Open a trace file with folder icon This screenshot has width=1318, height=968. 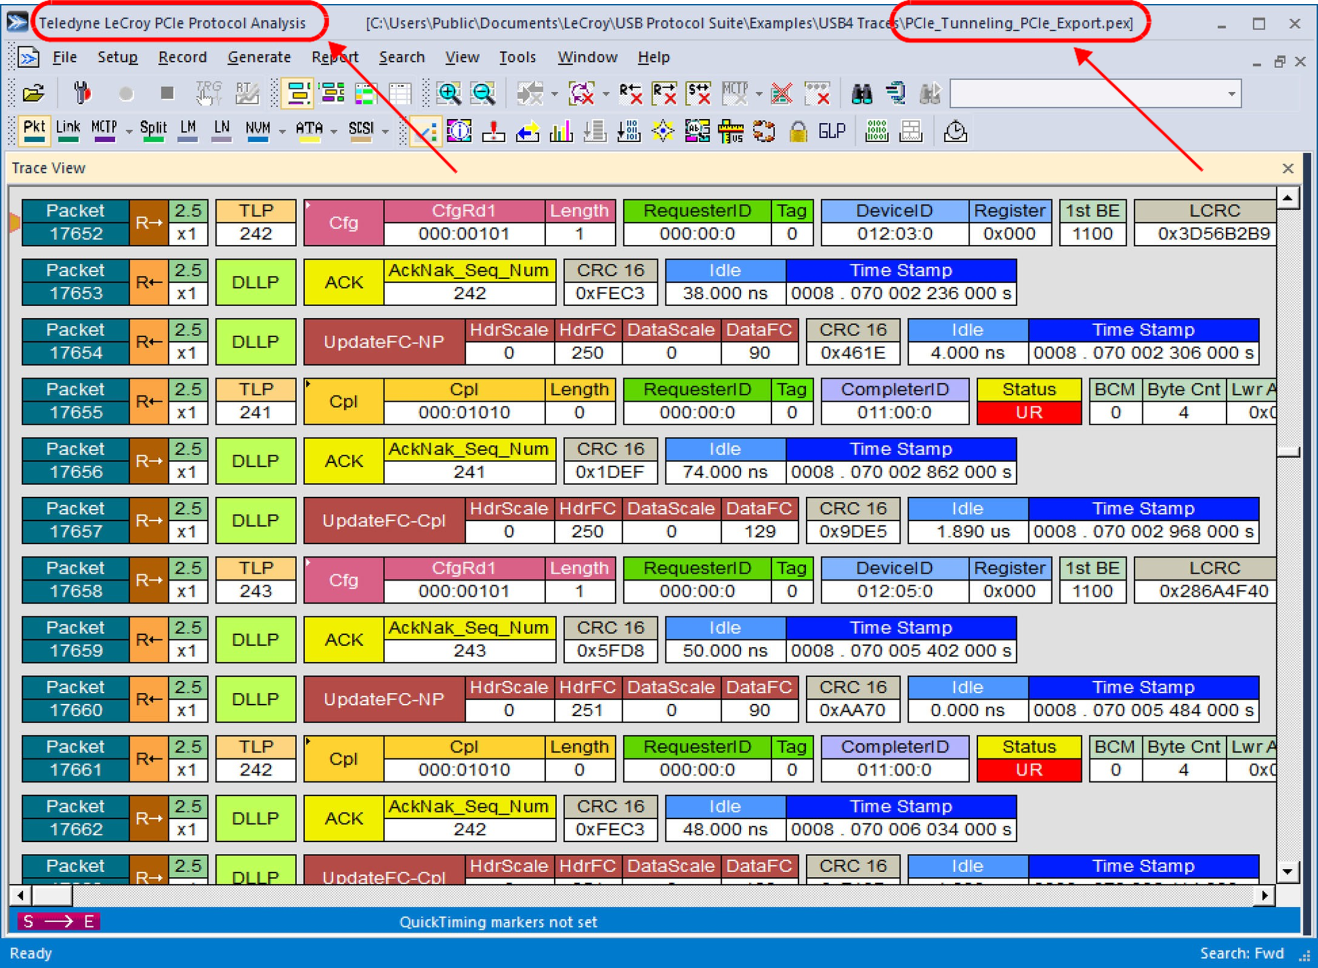coord(33,93)
